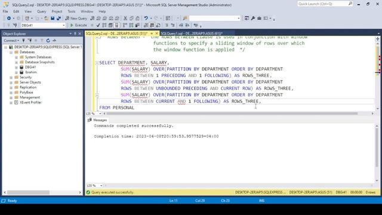Open the Query menu

tap(41, 11)
